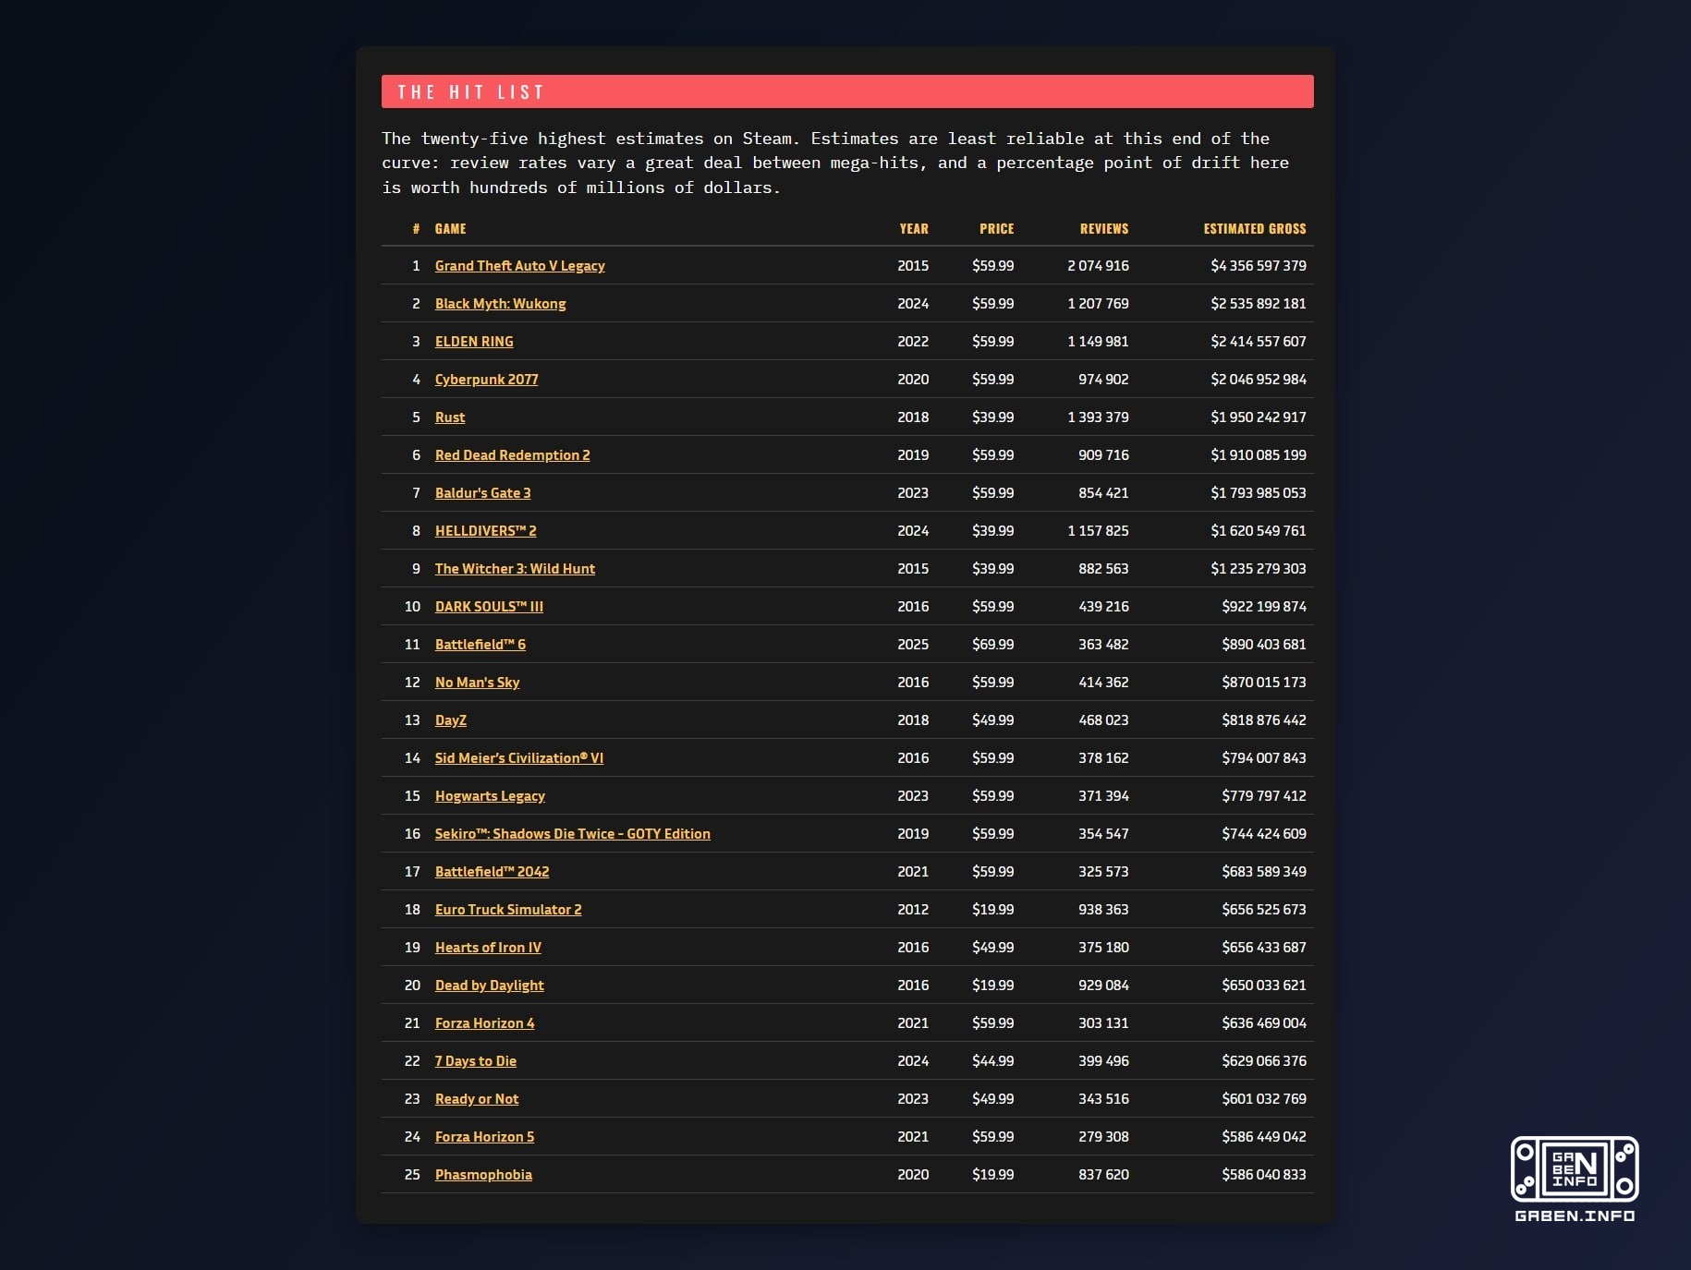Click the 2025 year cell
This screenshot has height=1270, width=1691.
point(913,645)
